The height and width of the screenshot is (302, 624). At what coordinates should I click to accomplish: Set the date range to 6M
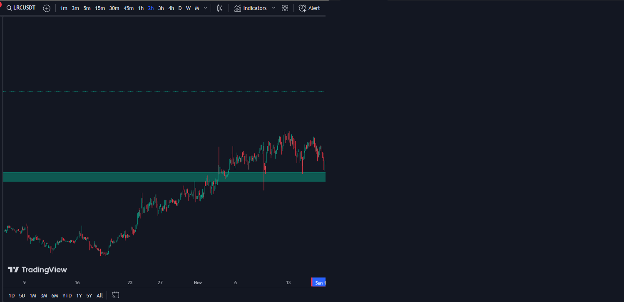point(55,296)
